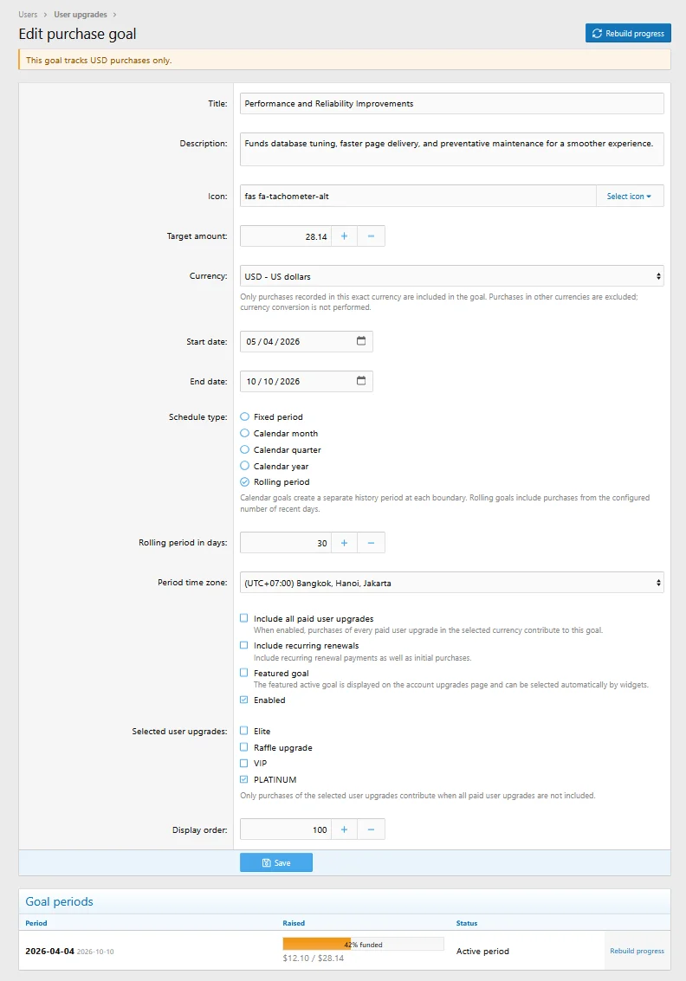Select the Fixed period schedule type
This screenshot has width=686, height=981.
(x=245, y=416)
